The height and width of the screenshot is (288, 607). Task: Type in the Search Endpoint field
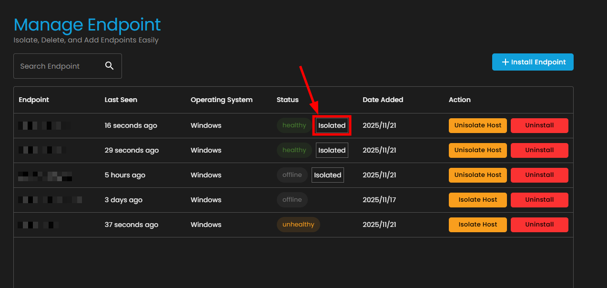point(57,66)
